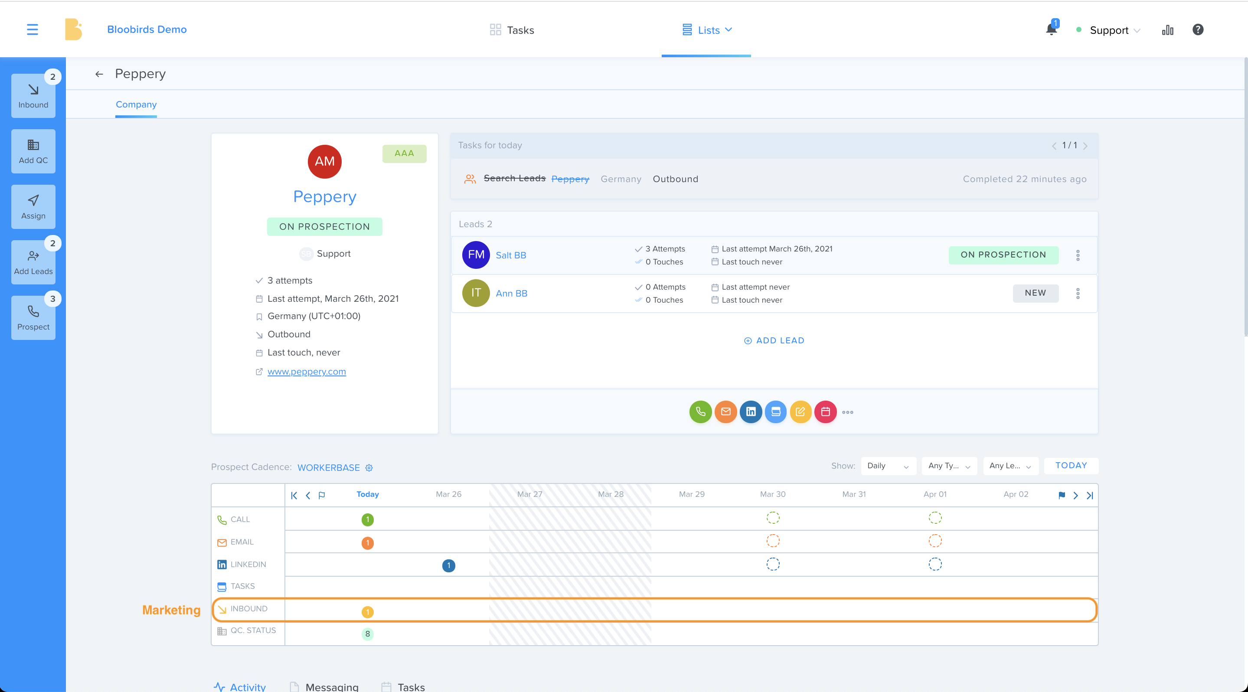
Task: Click the orange email action button
Action: tap(726, 412)
